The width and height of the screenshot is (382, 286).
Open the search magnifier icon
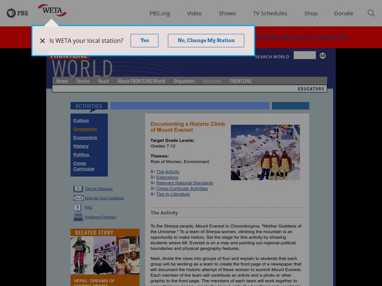click(x=371, y=13)
